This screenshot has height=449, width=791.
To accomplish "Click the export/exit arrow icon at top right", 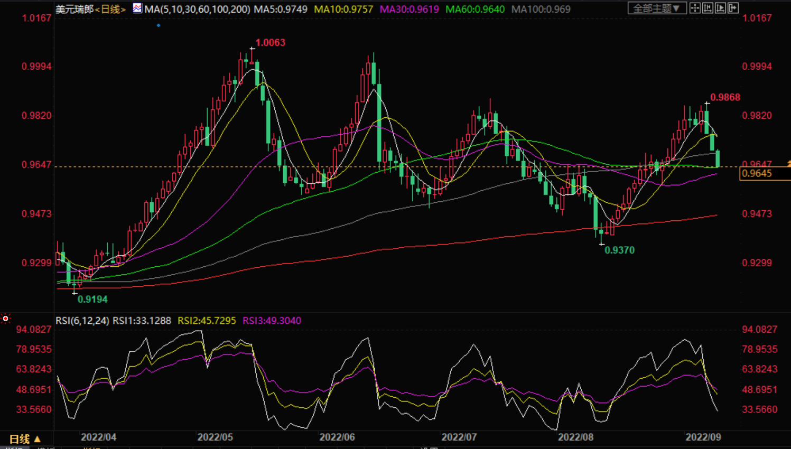I will click(x=733, y=8).
